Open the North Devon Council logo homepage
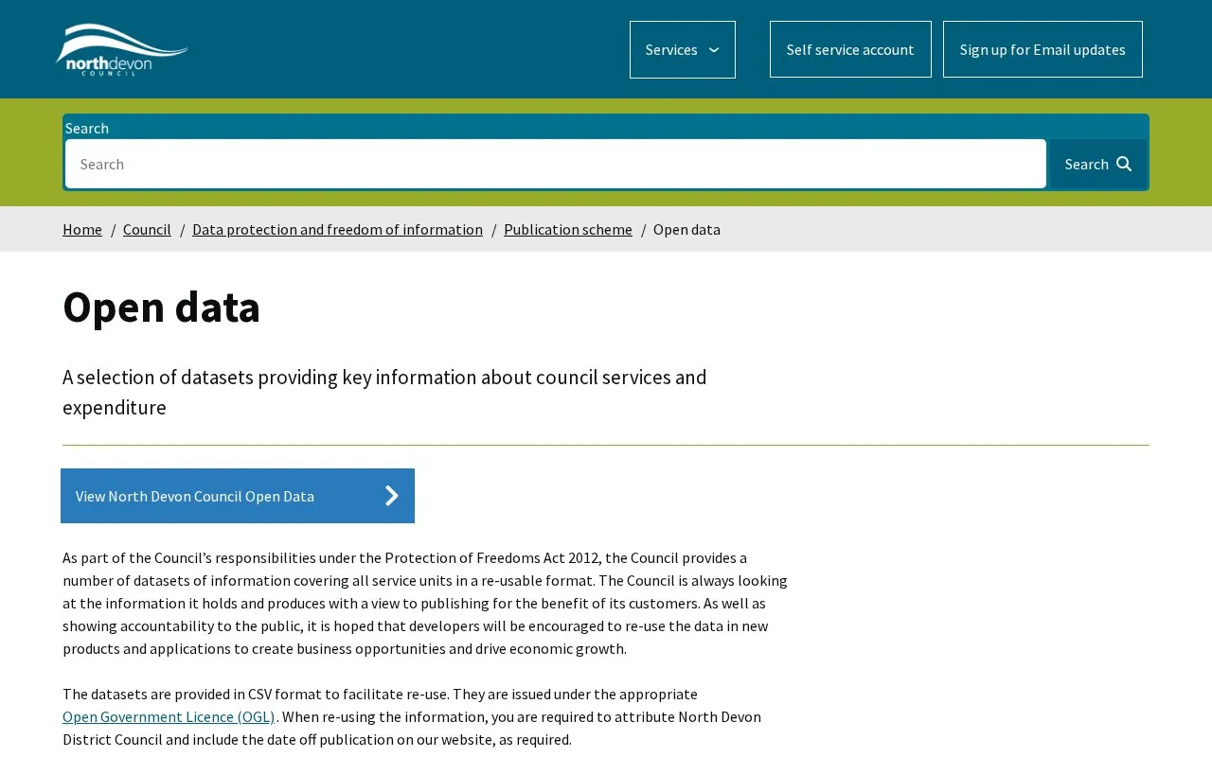Image resolution: width=1212 pixels, height=757 pixels. [x=122, y=49]
